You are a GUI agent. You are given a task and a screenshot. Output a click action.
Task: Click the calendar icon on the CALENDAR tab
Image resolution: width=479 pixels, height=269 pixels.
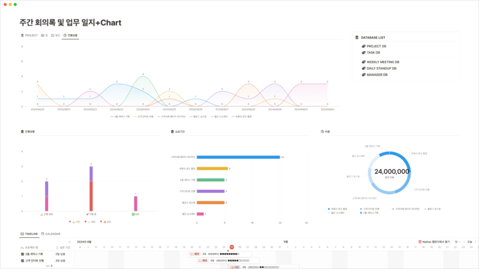point(43,233)
